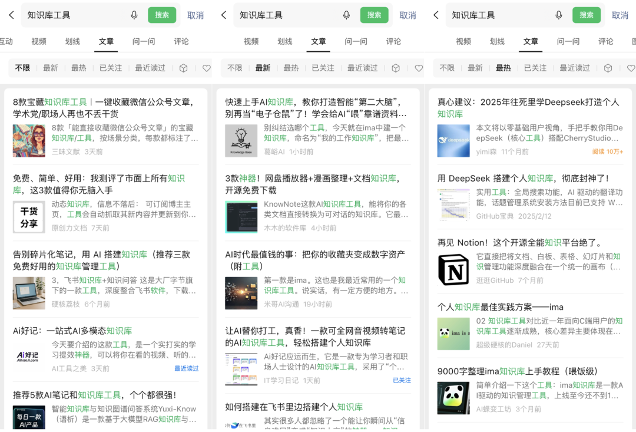Viewport: 636px width, 432px height.
Task: Select the 已关注 filter in the left panel
Action: [x=111, y=68]
